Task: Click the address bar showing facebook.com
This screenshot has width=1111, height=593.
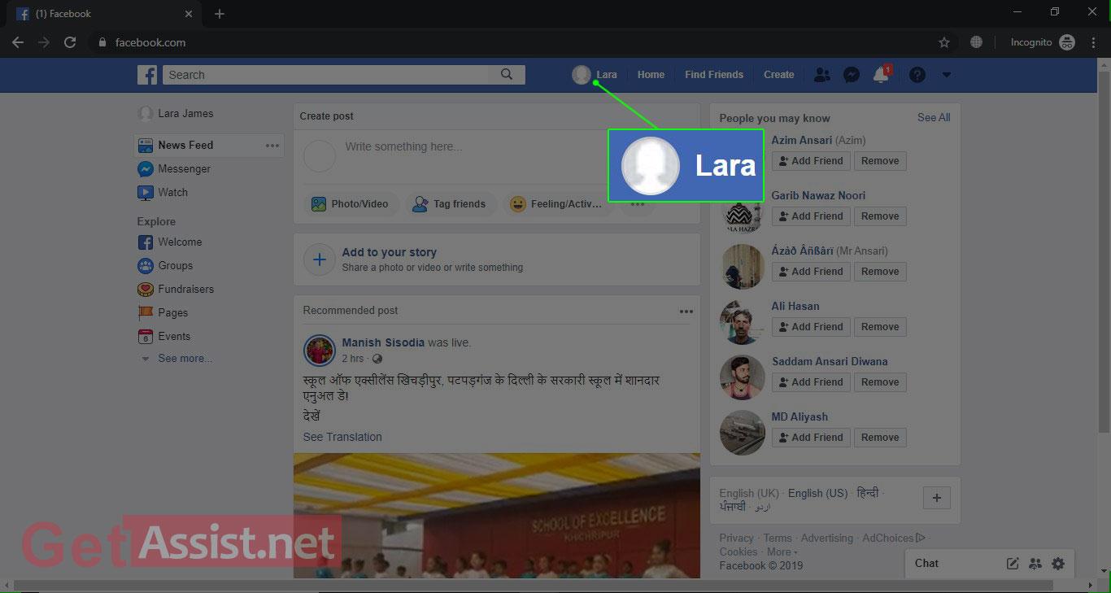Action: 150,42
